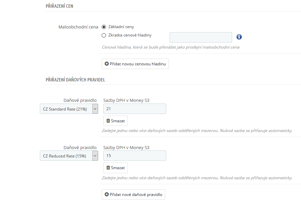Image resolution: width=301 pixels, height=201 pixels.
Task: Click trash icon to delete the 15% tax rule
Action: pyautogui.click(x=108, y=167)
